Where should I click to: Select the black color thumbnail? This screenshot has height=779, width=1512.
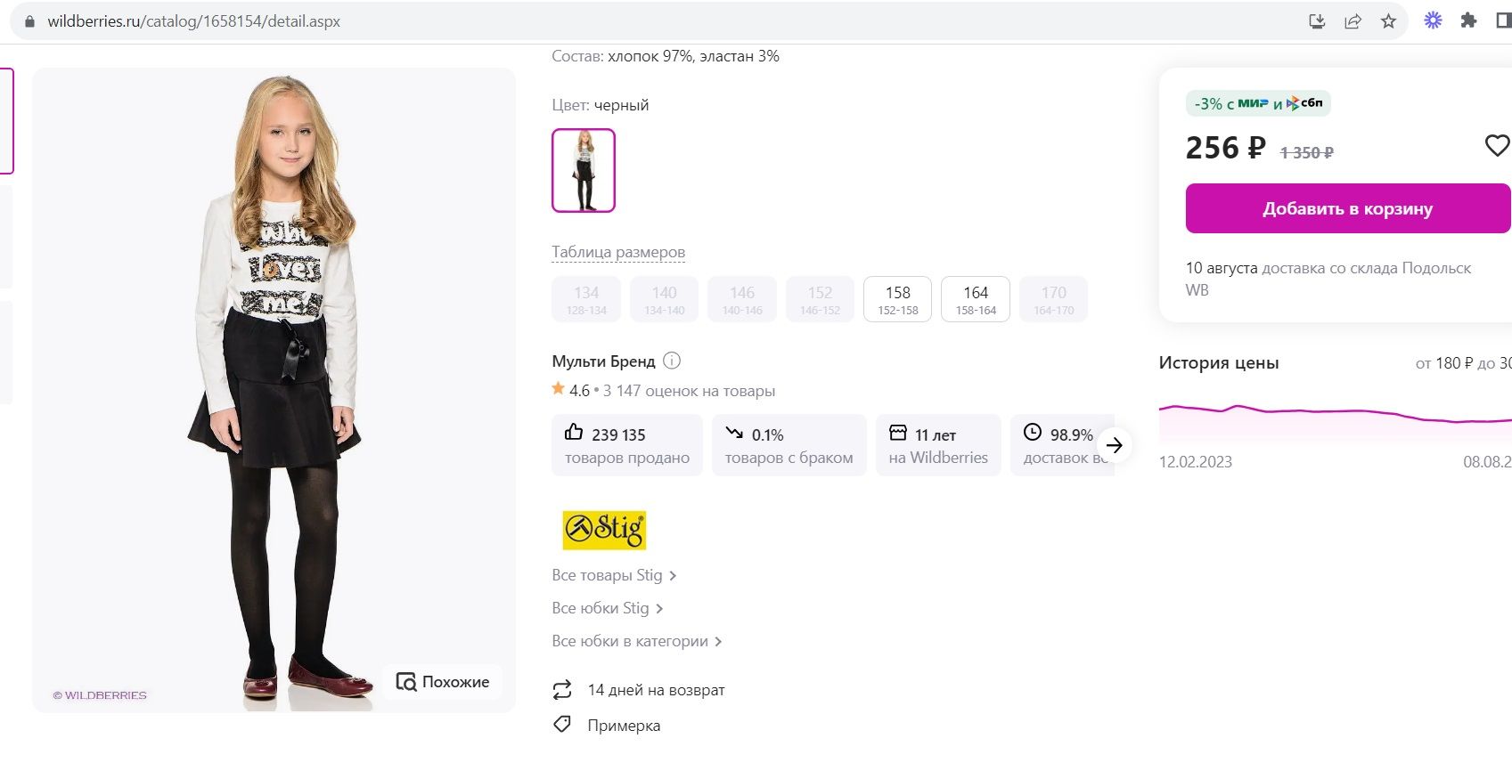coord(584,170)
